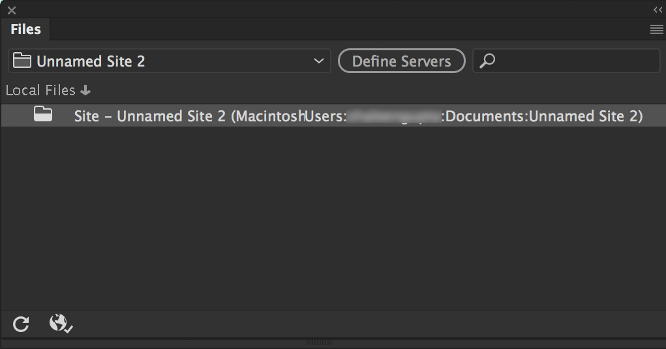Screen dimensions: 666x349
Task: Click the folder icon in the site row
Action: [x=43, y=115]
